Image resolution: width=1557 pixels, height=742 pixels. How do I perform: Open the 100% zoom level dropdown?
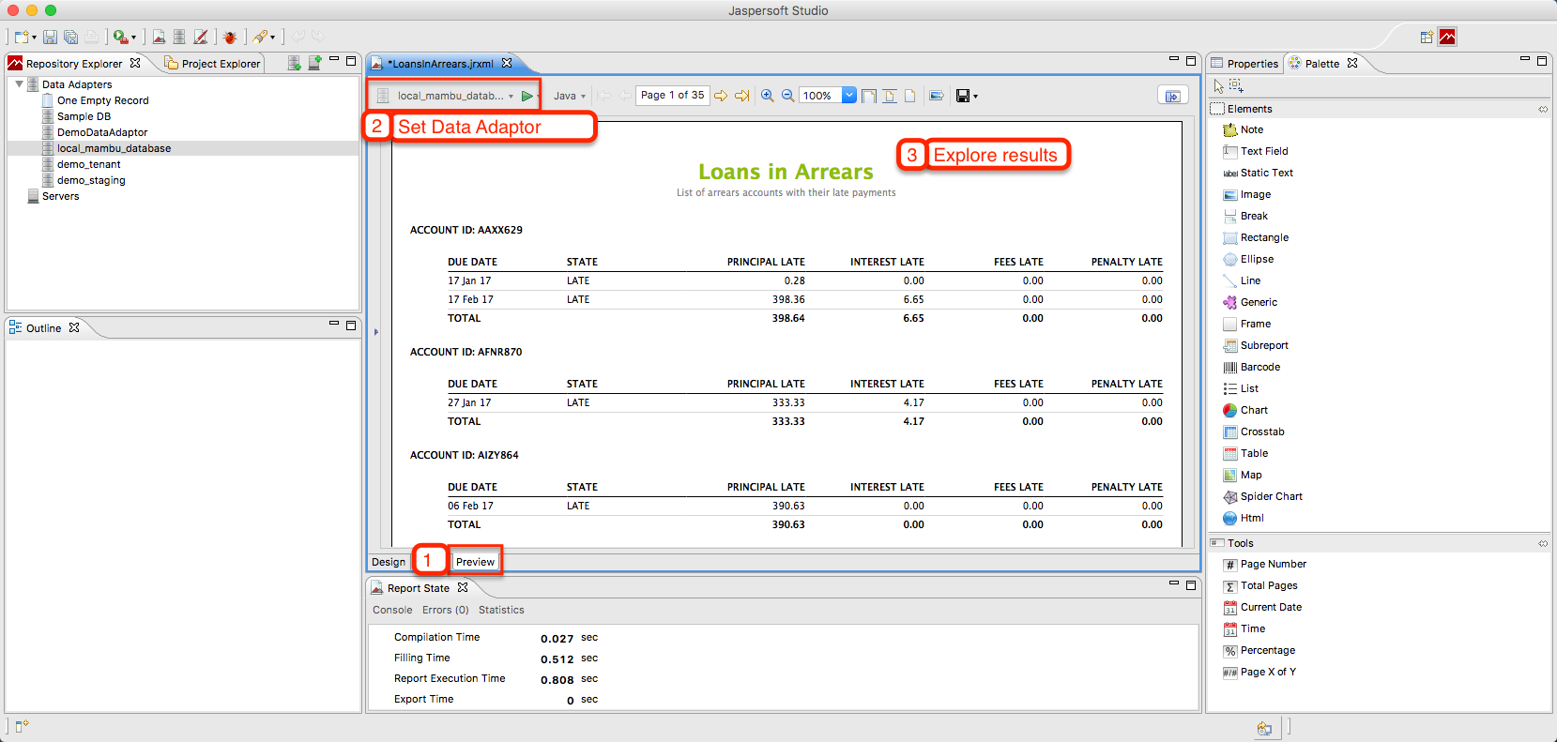[x=848, y=95]
